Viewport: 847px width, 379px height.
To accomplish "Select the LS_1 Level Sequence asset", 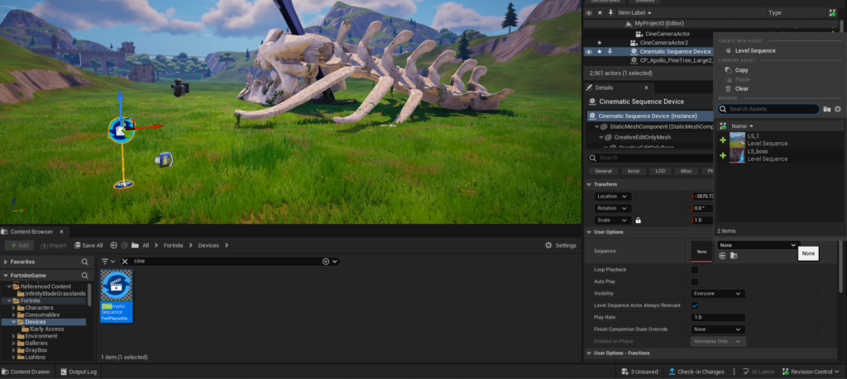I will point(780,140).
